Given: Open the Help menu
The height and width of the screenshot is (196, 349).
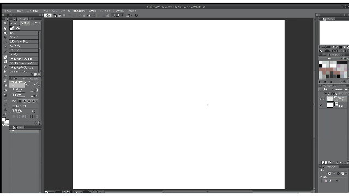Looking at the screenshot, I should pos(132,11).
